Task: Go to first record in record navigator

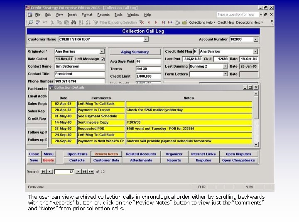Action: (x=44, y=172)
